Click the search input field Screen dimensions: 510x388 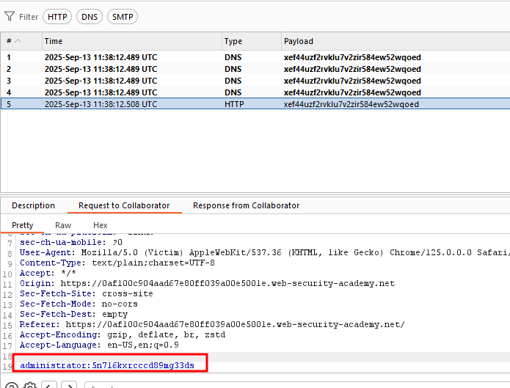coord(297,385)
